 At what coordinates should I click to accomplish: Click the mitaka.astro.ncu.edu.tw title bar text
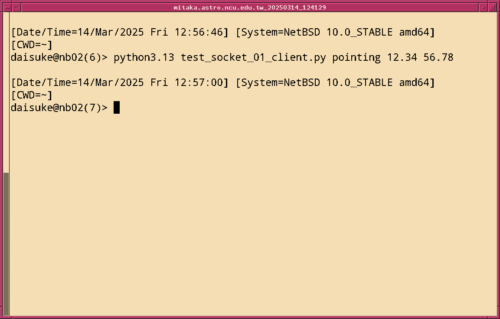pyautogui.click(x=250, y=7)
